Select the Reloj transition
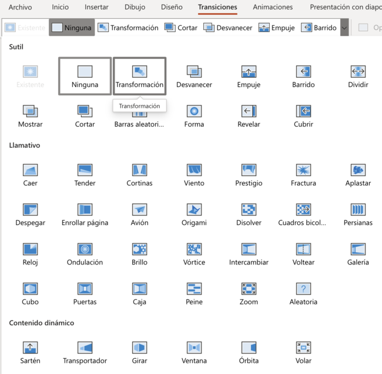The width and height of the screenshot is (382, 374). tap(30, 253)
